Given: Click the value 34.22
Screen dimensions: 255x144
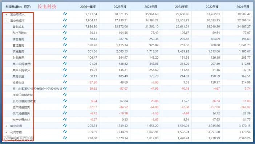Looking at the screenshot, I should (x=216, y=113).
